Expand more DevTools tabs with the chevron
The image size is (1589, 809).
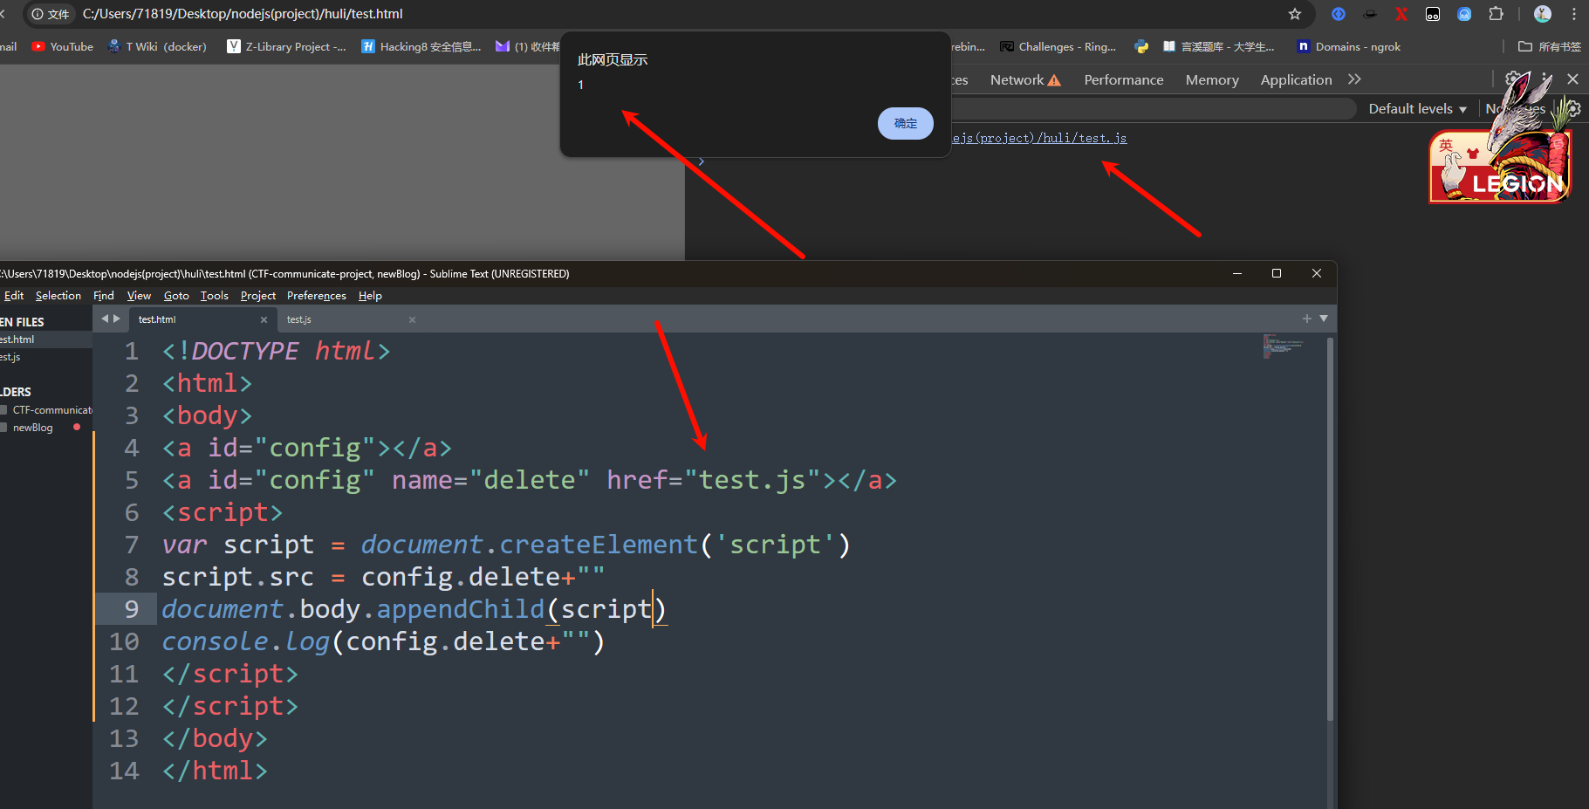click(x=1354, y=79)
